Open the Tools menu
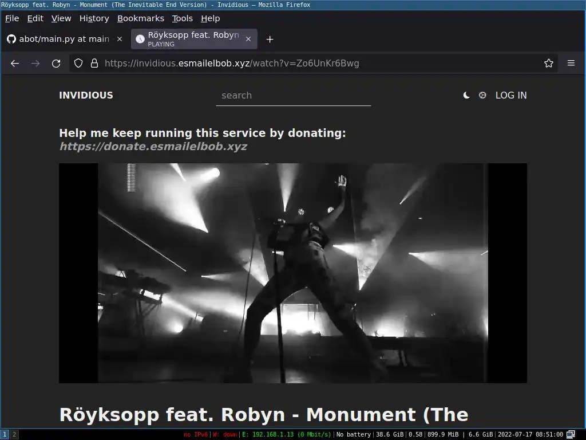This screenshot has width=586, height=440. coord(183,18)
